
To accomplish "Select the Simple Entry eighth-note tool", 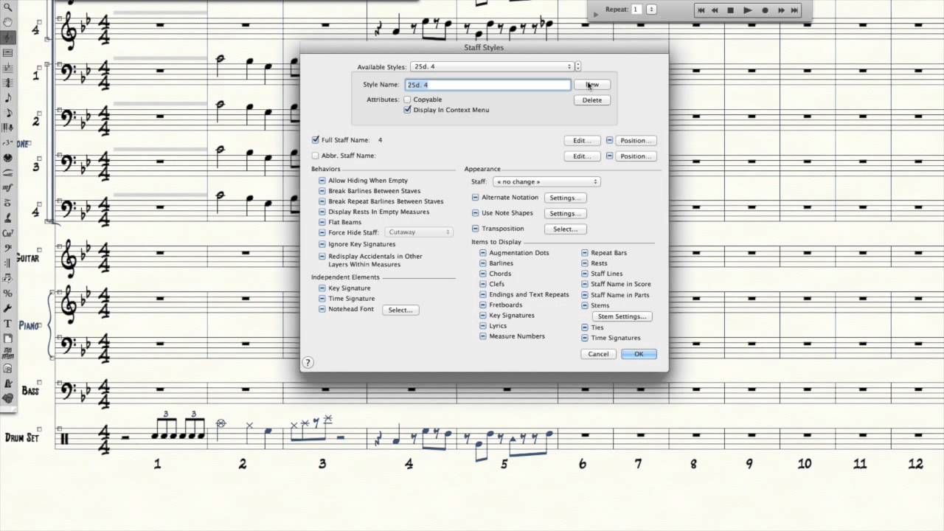I will point(7,97).
